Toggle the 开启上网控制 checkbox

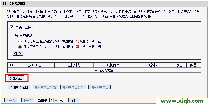(x=12, y=27)
